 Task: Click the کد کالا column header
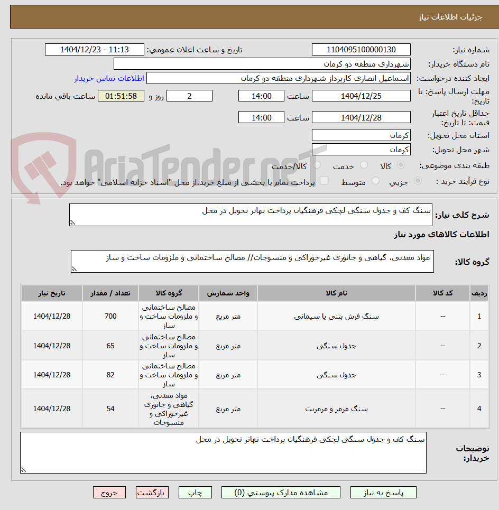(443, 293)
